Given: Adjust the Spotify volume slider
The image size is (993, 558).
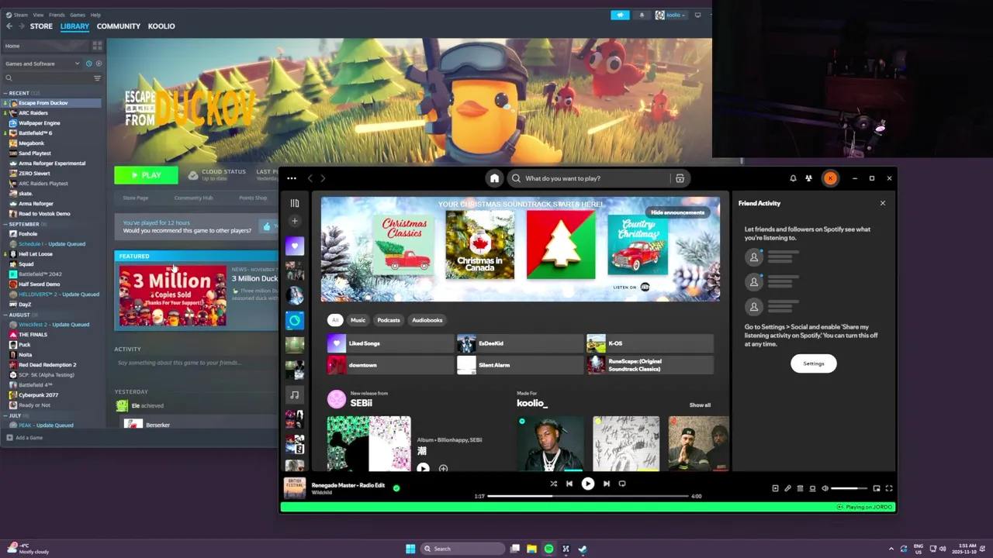Looking at the screenshot, I should click(x=849, y=488).
